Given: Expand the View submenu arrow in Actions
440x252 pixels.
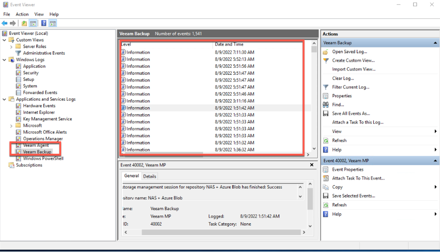Looking at the screenshot, I should (x=435, y=131).
